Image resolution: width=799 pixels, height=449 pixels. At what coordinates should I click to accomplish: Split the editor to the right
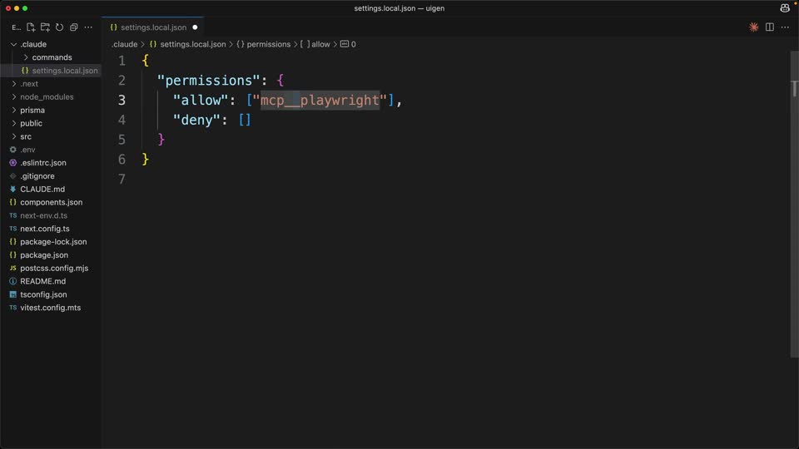point(769,27)
